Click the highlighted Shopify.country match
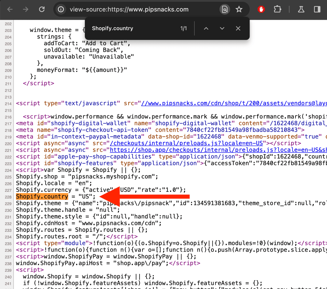327x289 pixels. point(42,196)
